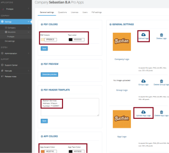Open Old settings in sidebar

pyautogui.click(x=10, y=41)
